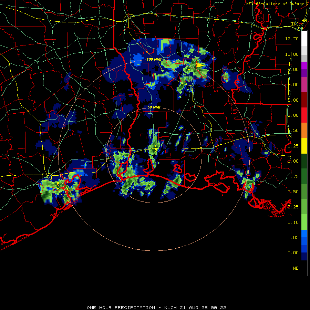The image size is (310, 310).
Task: Click the '0.25' legend value
Action: pos(293,207)
